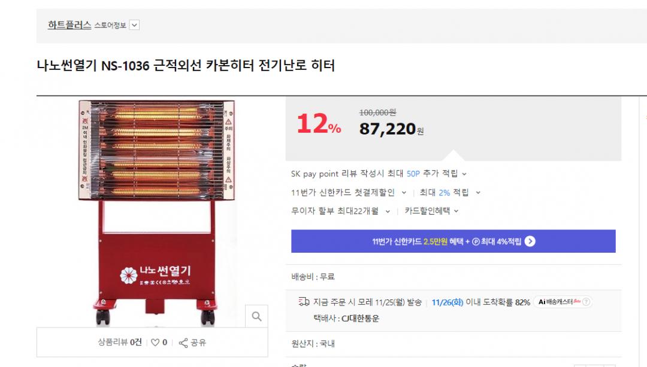Expand the 최대 2% 적립 details

(x=478, y=192)
